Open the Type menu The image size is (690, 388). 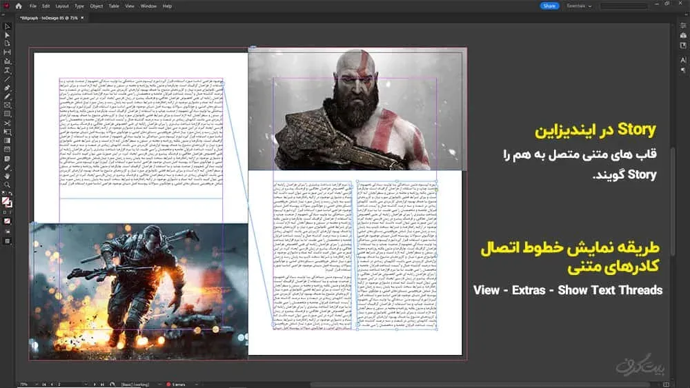(x=79, y=6)
